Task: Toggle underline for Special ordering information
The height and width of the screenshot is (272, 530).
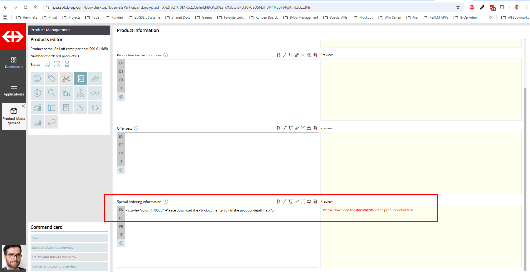Action: [291, 202]
